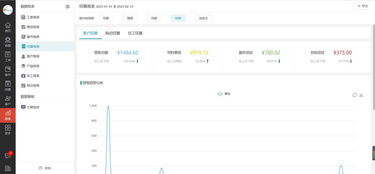Open messages icon with 21 badge
The image size is (375, 174).
8,156
